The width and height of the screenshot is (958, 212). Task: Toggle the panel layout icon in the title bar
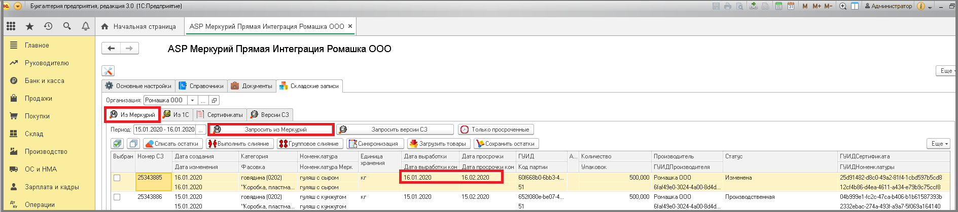point(855,6)
